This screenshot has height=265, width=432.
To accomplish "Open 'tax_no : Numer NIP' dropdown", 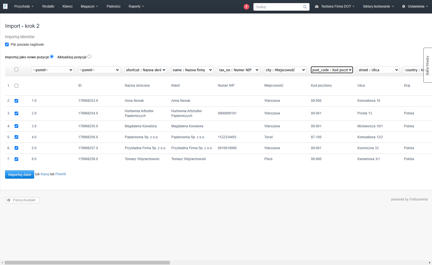I will click(x=239, y=70).
